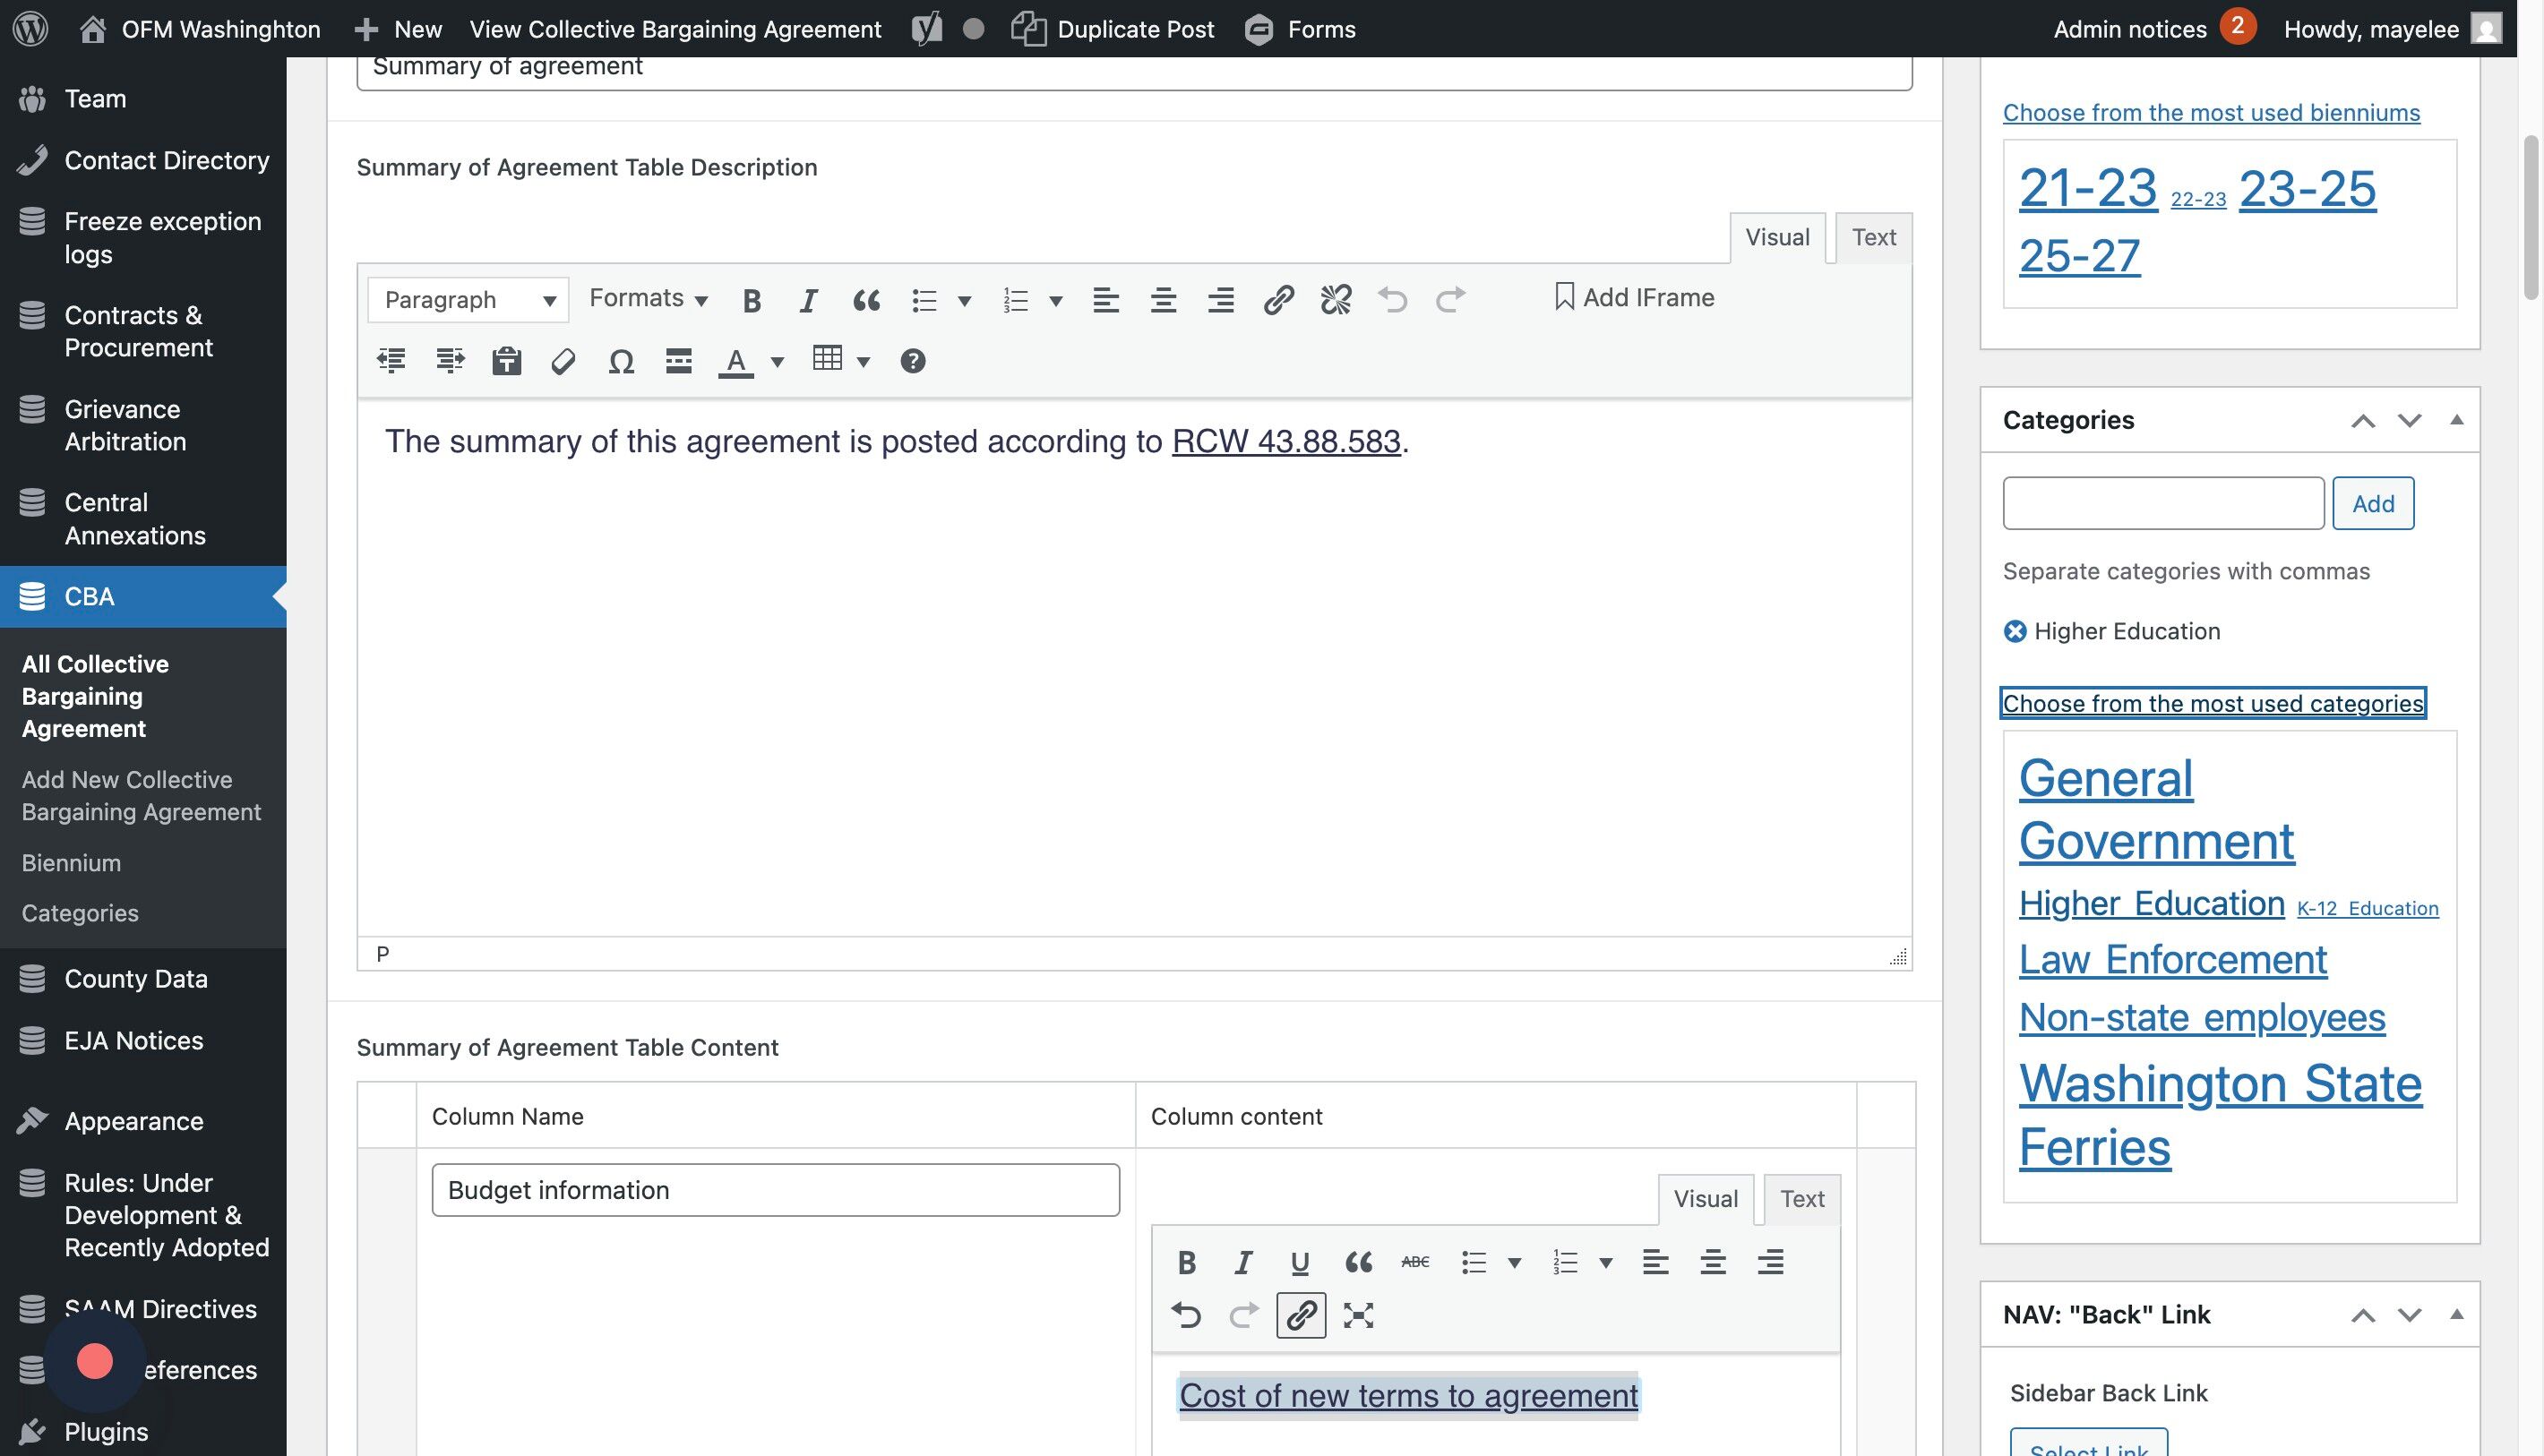Click the Blockquote icon in main editor
The width and height of the screenshot is (2544, 1456).
coord(866,300)
